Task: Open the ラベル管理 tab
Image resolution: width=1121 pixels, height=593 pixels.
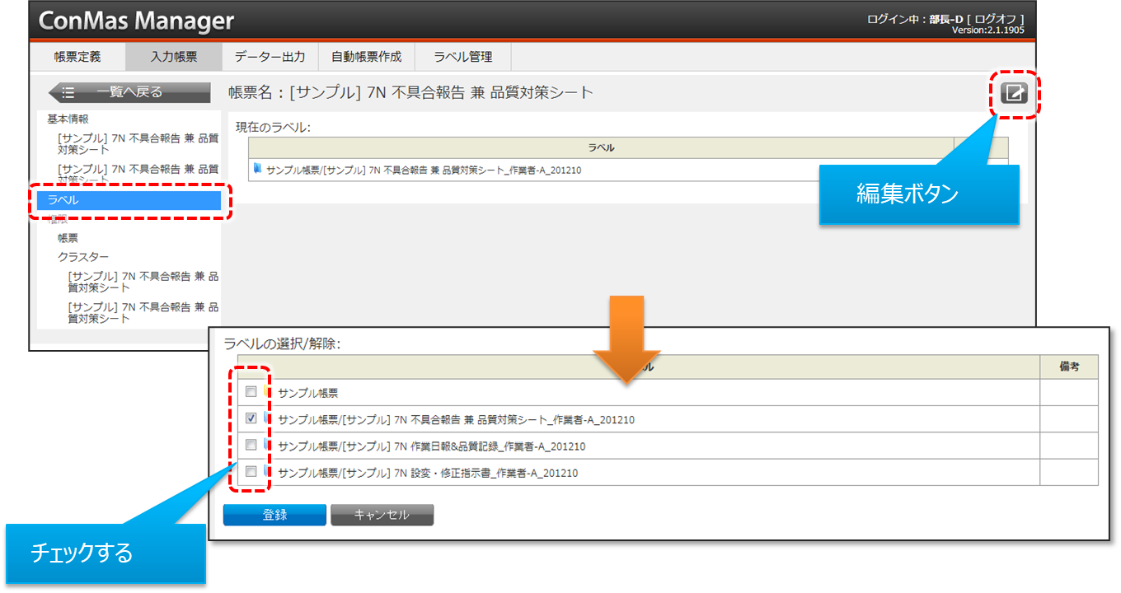Action: [x=463, y=57]
